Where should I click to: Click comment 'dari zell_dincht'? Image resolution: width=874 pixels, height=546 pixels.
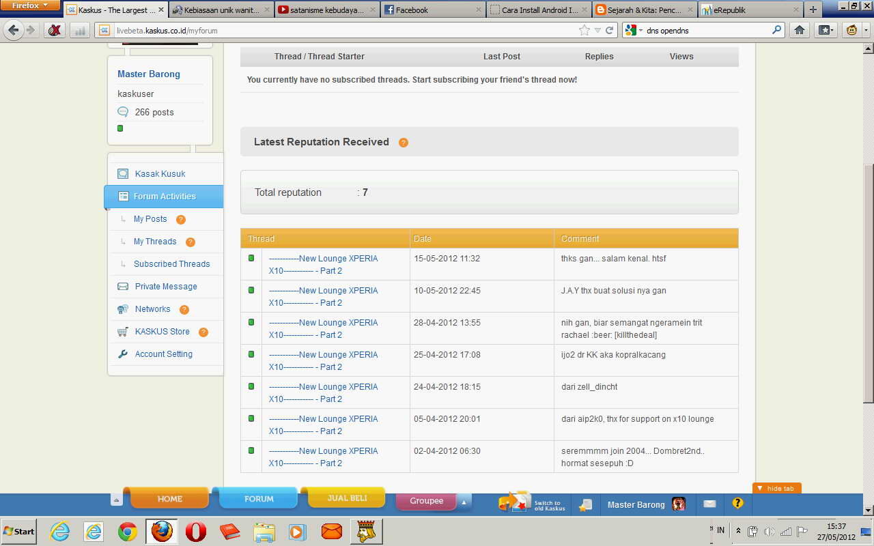589,387
